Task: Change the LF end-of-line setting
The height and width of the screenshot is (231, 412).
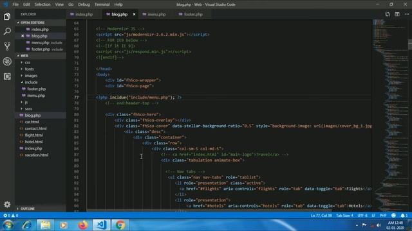Action: [373, 216]
